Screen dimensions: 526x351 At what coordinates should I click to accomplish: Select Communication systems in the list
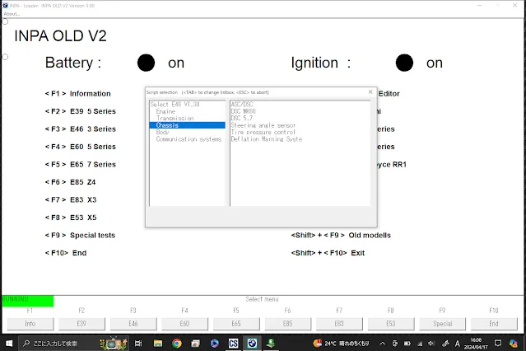[189, 139]
